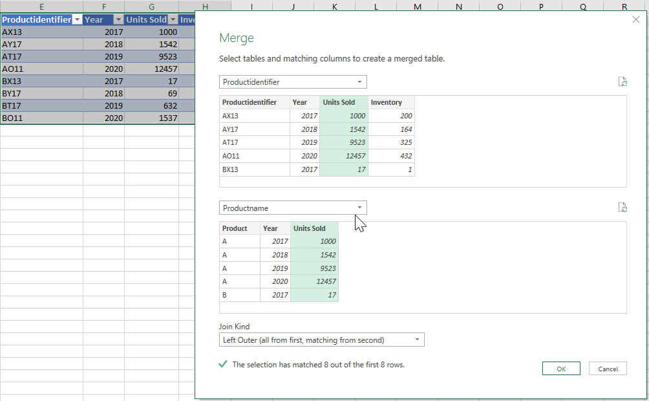This screenshot has height=401, width=649.
Task: Open the Productname table selection dropdown
Action: [x=293, y=208]
